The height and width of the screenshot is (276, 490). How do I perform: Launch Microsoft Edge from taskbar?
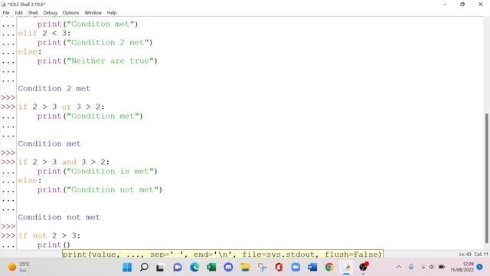pyautogui.click(x=194, y=268)
